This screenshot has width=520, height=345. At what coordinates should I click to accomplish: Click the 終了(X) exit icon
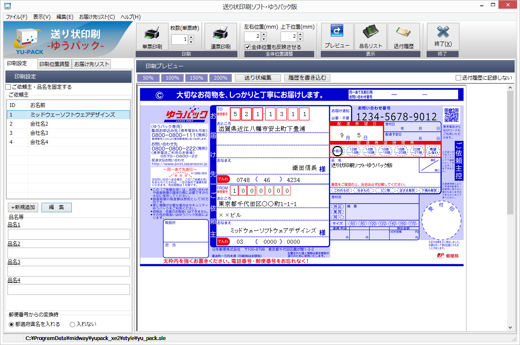click(443, 36)
